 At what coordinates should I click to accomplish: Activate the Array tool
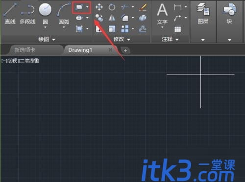click(125, 29)
